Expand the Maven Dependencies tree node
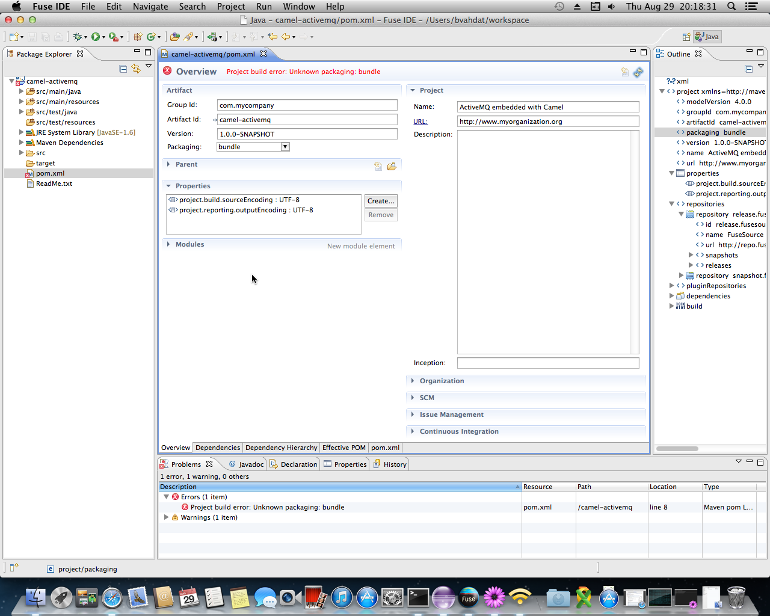Image resolution: width=770 pixels, height=616 pixels. (x=22, y=143)
